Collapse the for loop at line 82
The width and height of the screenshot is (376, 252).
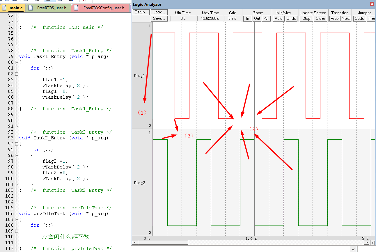tap(17, 74)
